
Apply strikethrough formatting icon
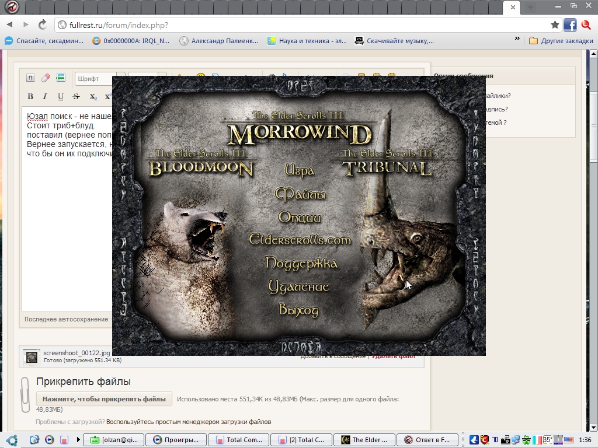pyautogui.click(x=76, y=97)
